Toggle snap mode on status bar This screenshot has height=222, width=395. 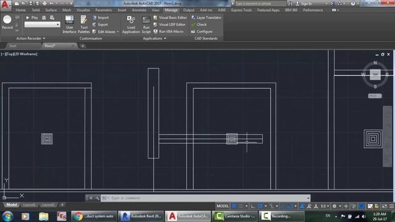pyautogui.click(x=241, y=206)
